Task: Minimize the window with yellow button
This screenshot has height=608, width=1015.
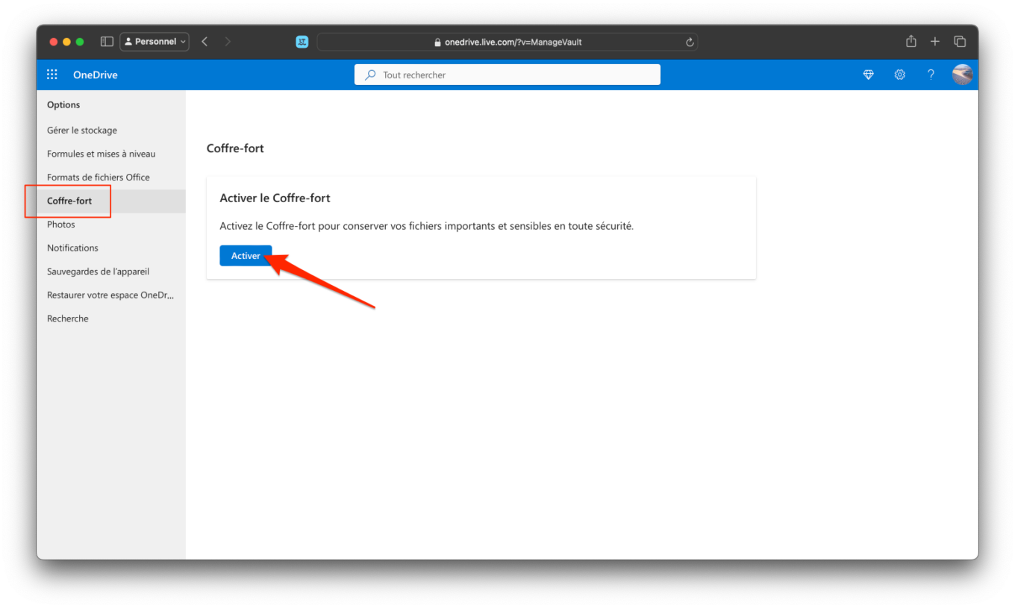Action: click(x=67, y=42)
